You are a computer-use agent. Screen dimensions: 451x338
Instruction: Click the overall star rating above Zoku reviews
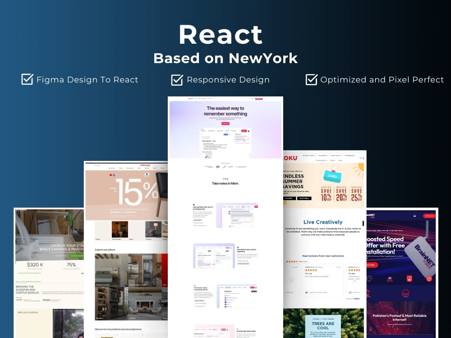pyautogui.click(x=292, y=261)
